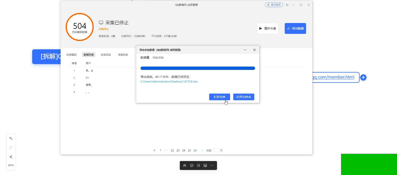The width and height of the screenshot is (397, 175).
Task: Click the checkmark circle icon in the dark toolbar
Action: (191, 165)
